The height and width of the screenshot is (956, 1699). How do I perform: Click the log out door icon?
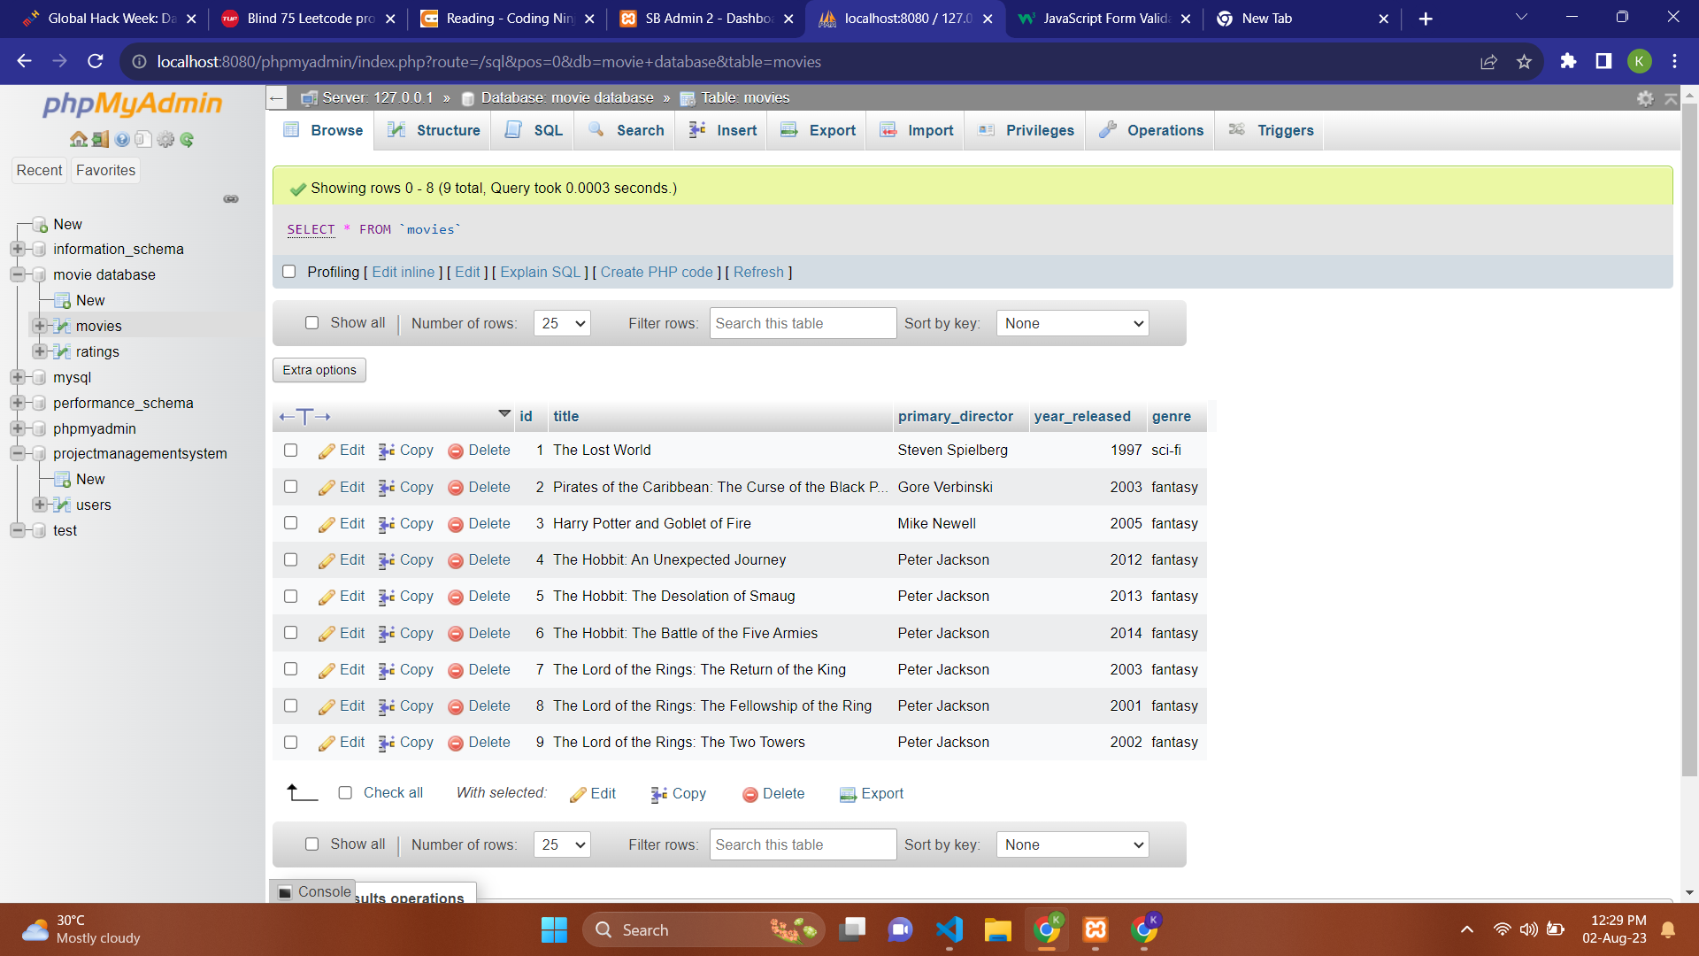click(100, 139)
